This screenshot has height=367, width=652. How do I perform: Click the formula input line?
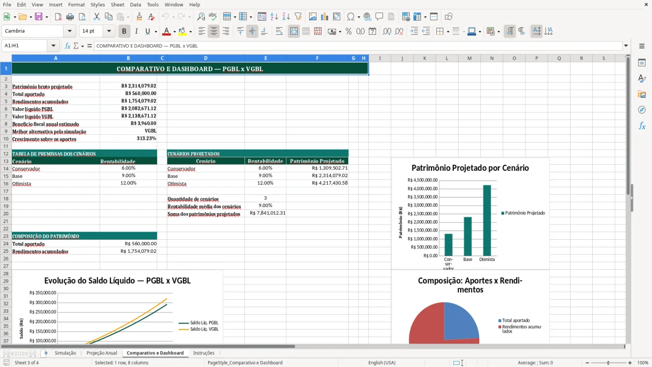coord(358,46)
